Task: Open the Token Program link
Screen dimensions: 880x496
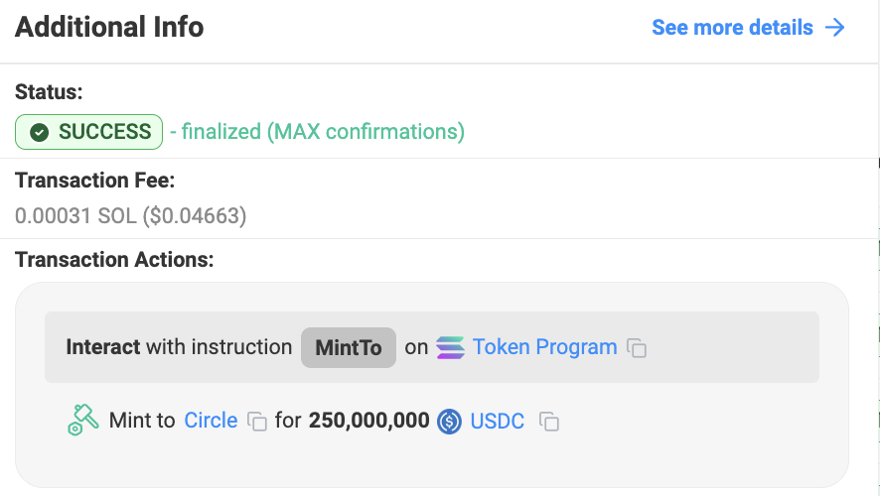Action: tap(544, 347)
